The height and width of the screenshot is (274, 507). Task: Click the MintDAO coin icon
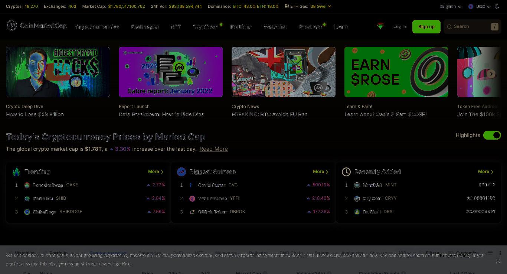coord(357,185)
